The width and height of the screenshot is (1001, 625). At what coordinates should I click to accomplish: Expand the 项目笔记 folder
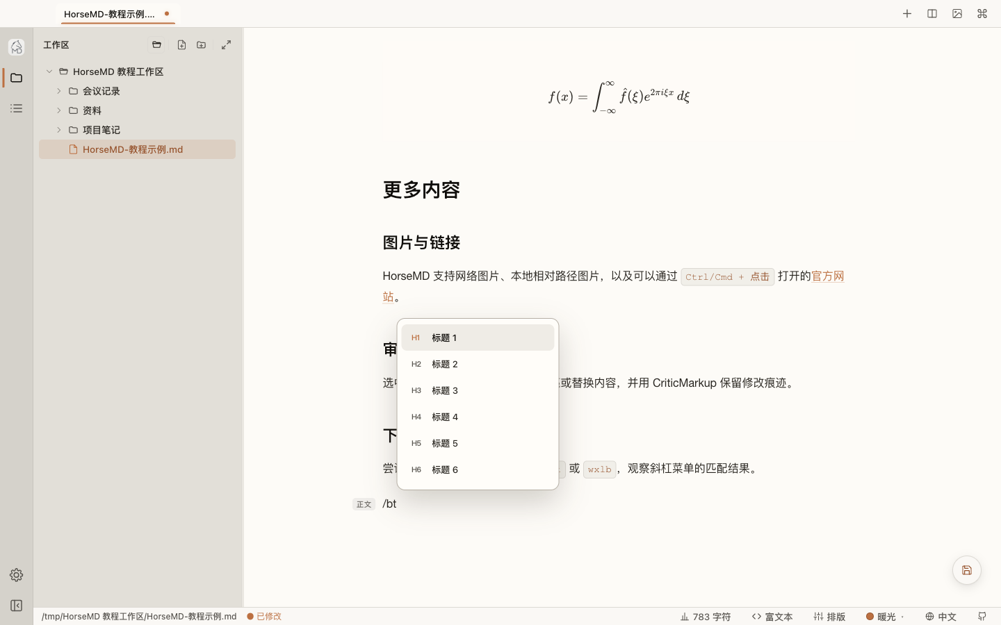[x=59, y=130]
